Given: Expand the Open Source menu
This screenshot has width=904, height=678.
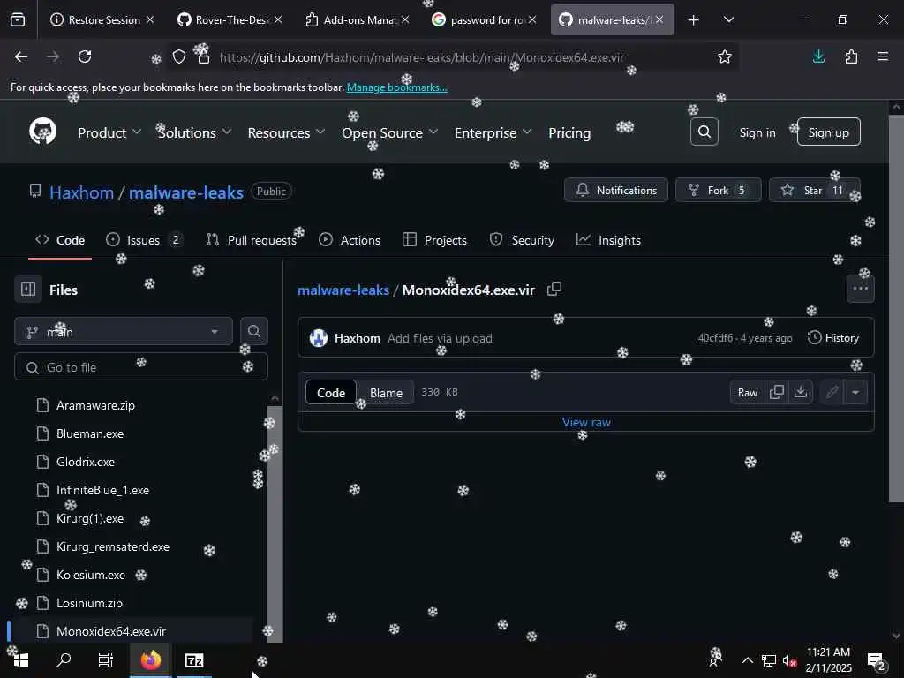Looking at the screenshot, I should click(x=389, y=132).
